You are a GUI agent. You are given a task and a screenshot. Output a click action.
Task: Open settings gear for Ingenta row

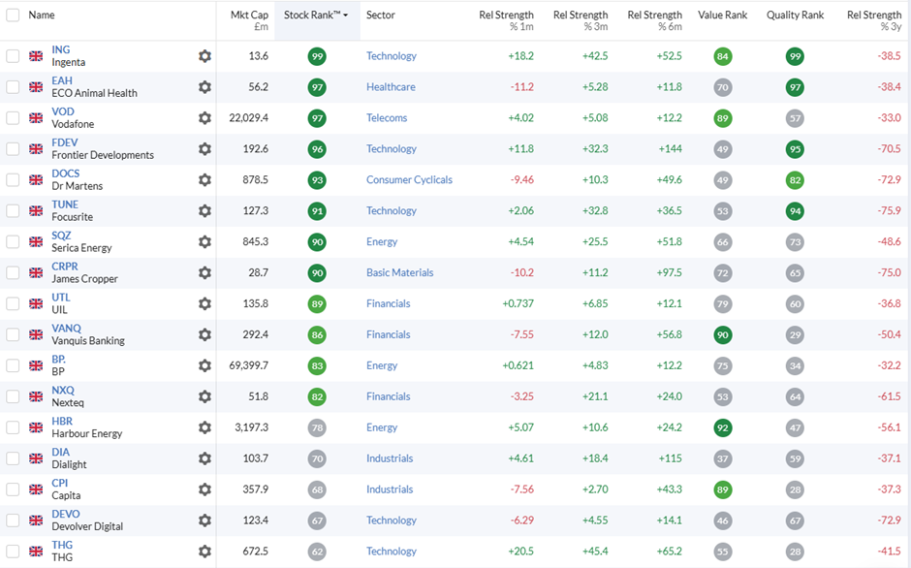coord(204,56)
